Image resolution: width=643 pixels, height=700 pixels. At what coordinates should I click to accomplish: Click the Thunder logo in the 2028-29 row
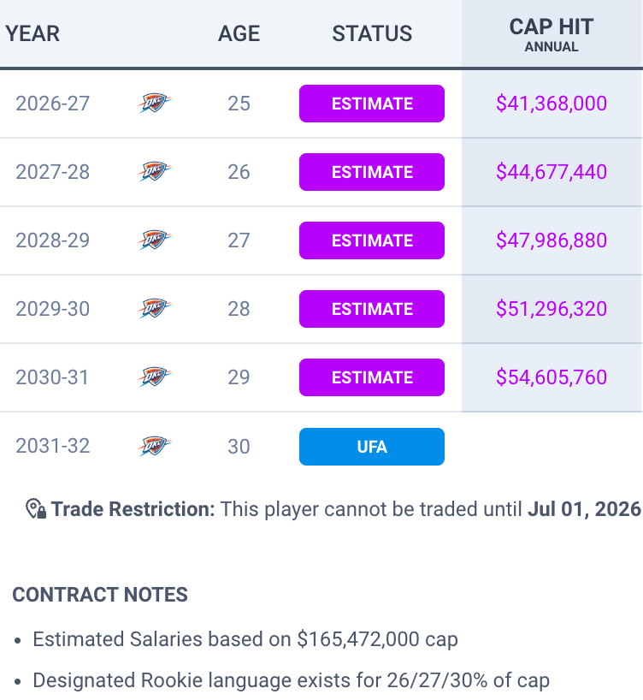click(154, 240)
